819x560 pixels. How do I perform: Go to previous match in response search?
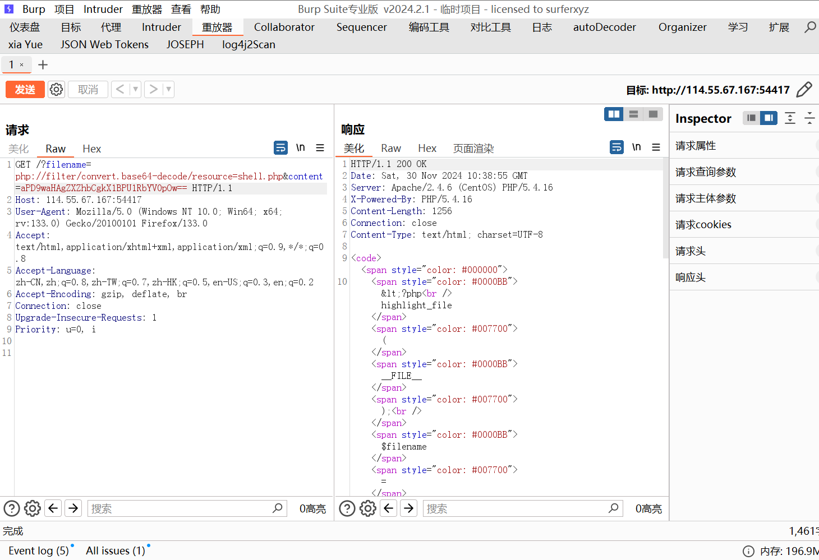389,508
